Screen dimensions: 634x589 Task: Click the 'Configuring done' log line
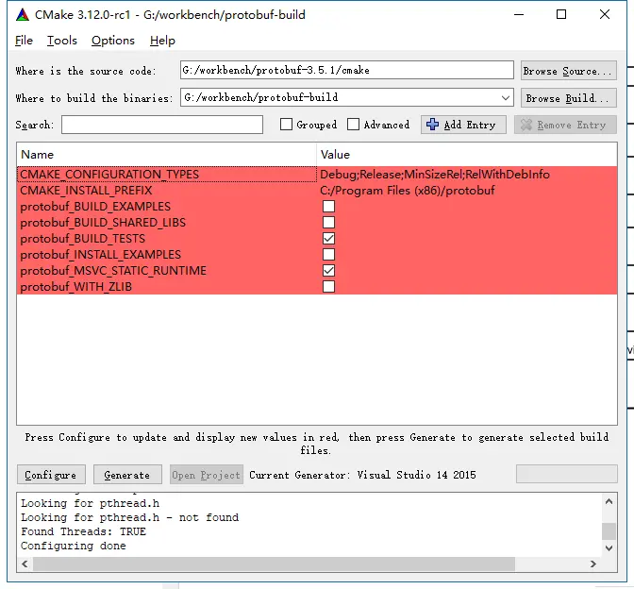74,546
